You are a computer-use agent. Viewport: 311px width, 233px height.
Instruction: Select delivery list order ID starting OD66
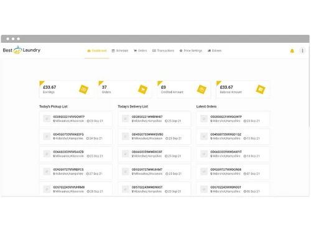tap(147, 152)
